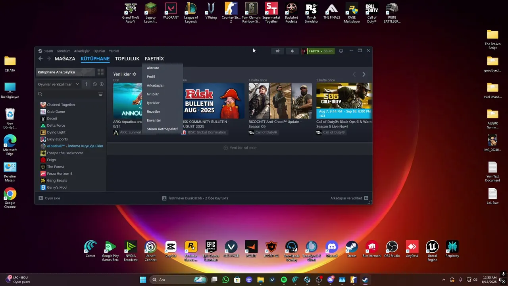The image size is (508, 286).
Task: Click the WhatsApp taskbar icon
Action: (x=226, y=280)
